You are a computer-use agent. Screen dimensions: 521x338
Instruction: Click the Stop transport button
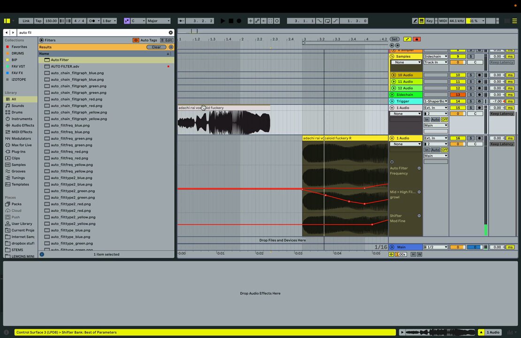[x=231, y=21]
